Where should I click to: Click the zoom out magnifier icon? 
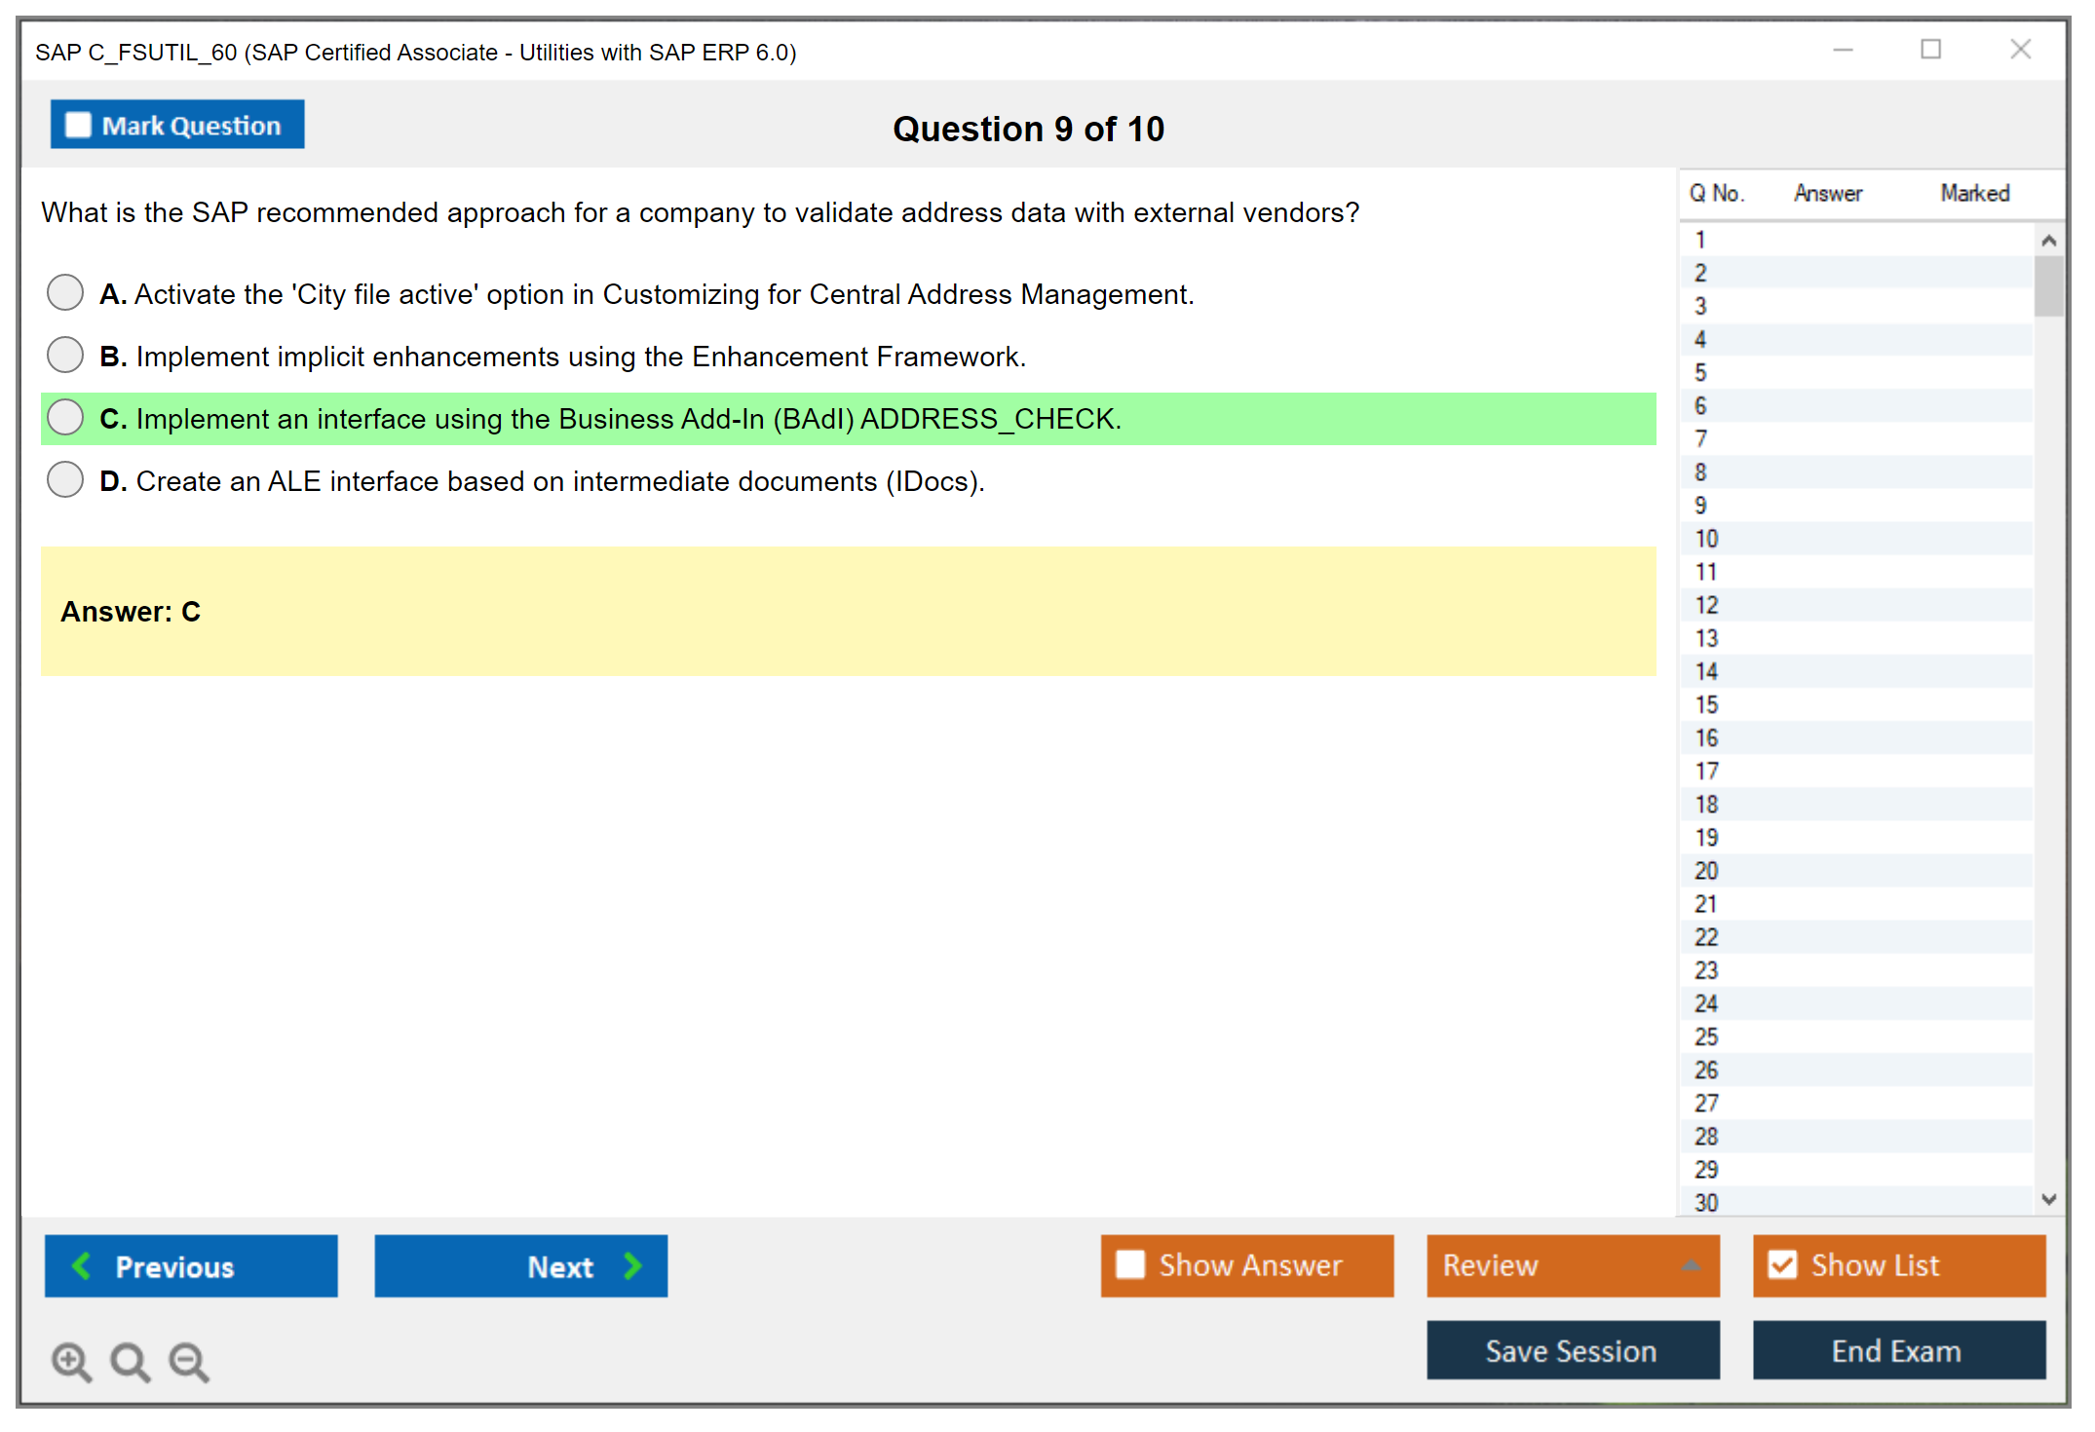(189, 1361)
